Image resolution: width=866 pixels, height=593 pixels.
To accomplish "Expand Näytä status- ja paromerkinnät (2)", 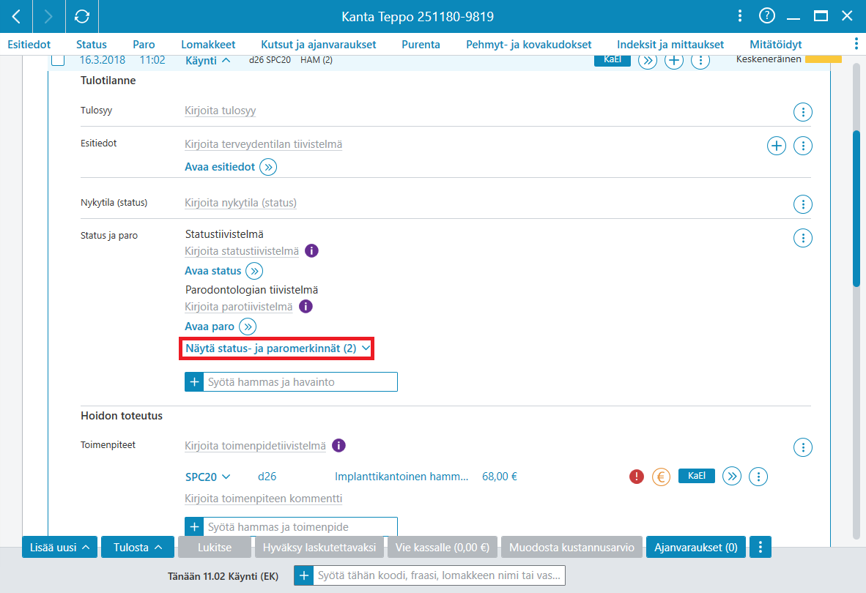I will (277, 348).
